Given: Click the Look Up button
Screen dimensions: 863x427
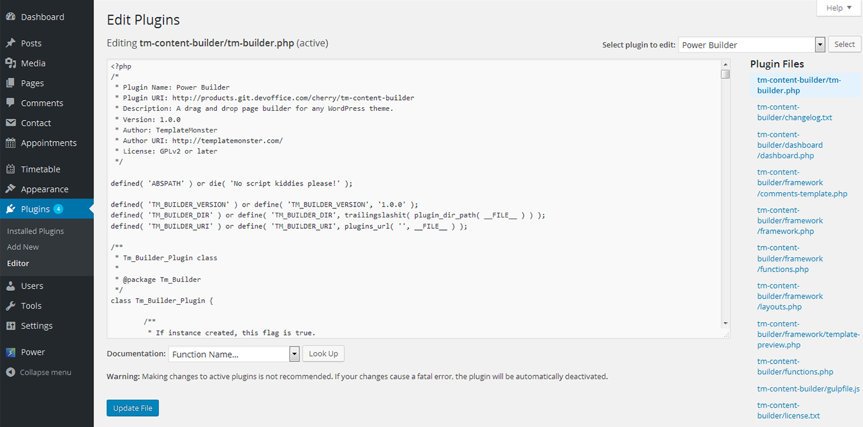Looking at the screenshot, I should click(323, 354).
